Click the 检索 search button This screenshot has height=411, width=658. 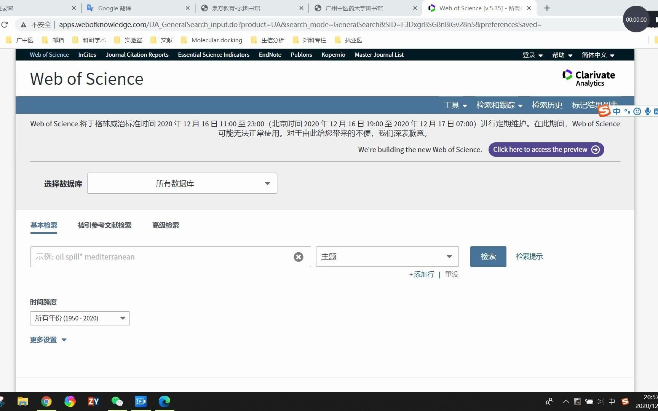(488, 257)
